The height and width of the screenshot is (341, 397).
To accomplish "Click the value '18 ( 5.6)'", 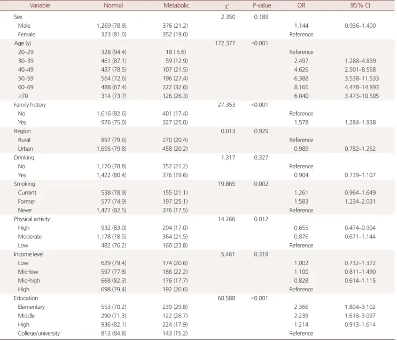I will pyautogui.click(x=176, y=52).
